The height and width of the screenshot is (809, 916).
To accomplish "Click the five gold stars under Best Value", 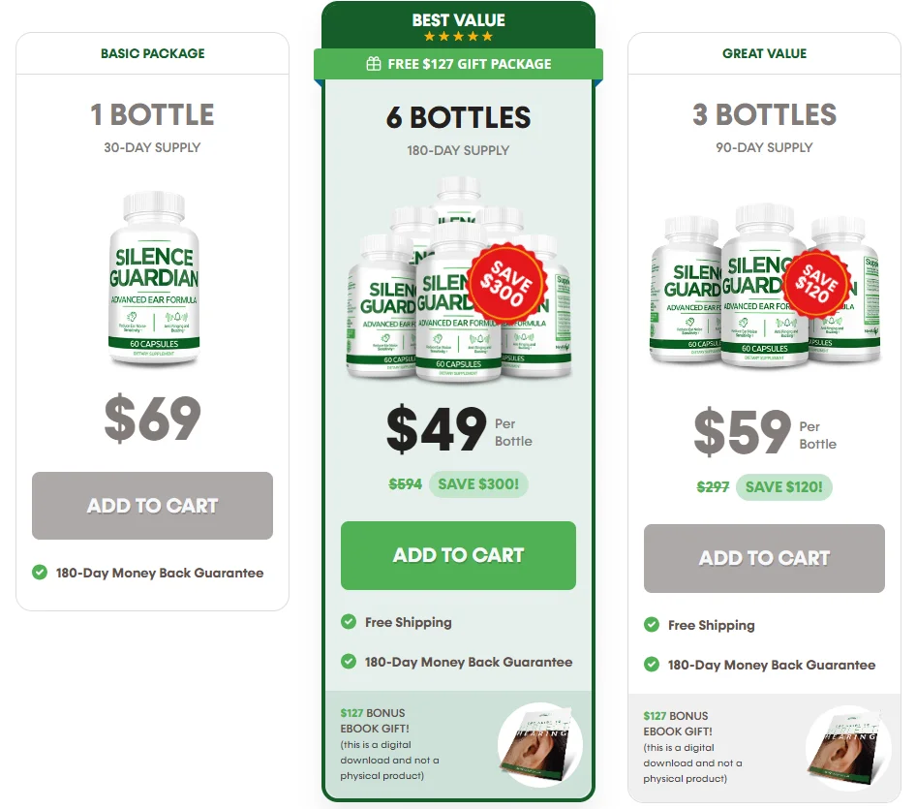I will point(459,37).
